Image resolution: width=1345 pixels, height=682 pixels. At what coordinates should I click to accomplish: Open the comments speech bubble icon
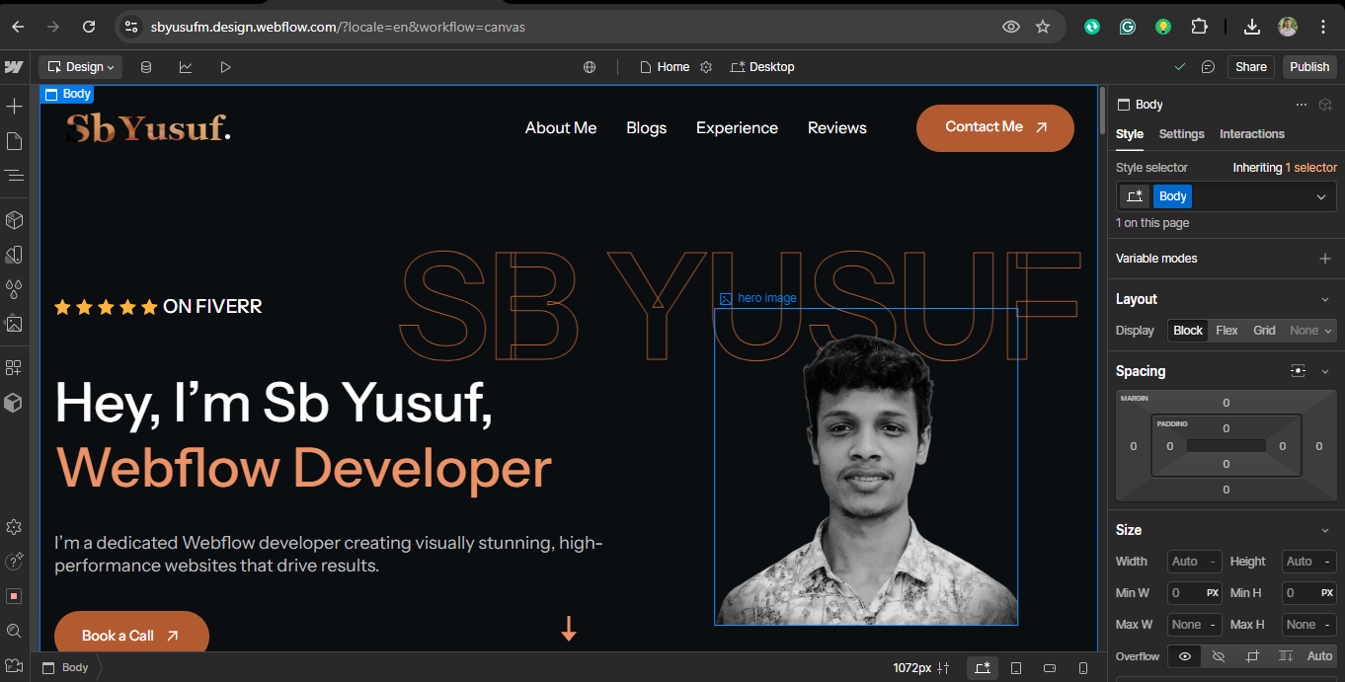[x=1208, y=67]
